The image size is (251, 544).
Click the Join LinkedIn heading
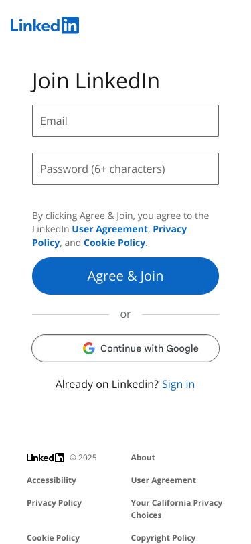pos(96,81)
